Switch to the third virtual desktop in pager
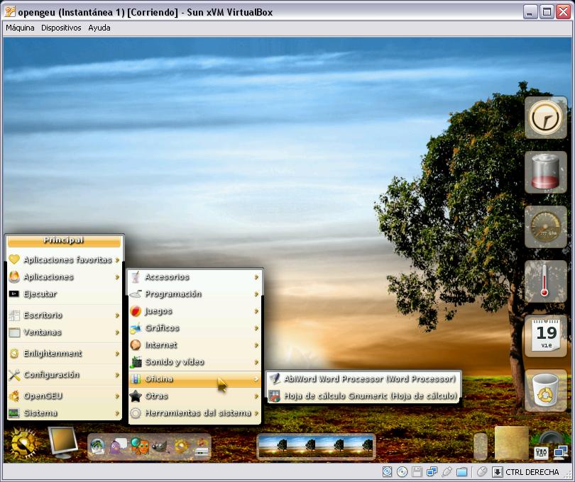 click(x=330, y=446)
